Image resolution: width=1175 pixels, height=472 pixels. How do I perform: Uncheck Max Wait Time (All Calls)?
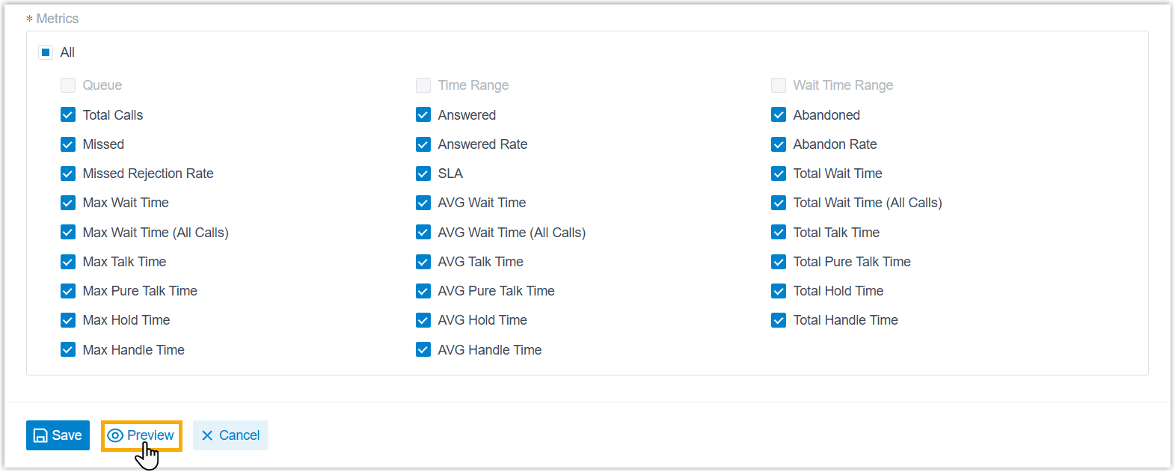(68, 233)
